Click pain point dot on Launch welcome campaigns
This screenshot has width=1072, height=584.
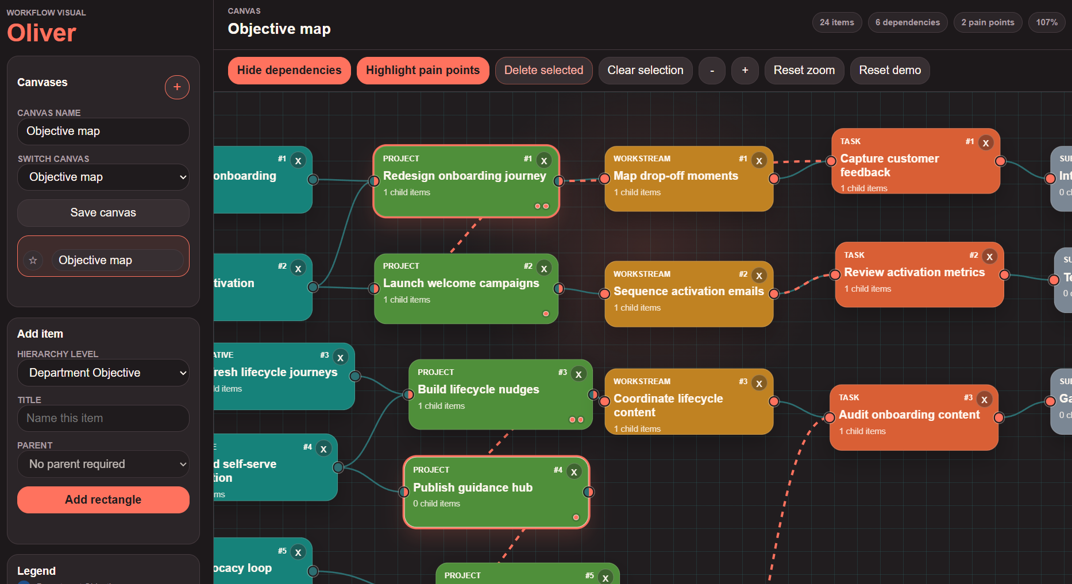546,314
